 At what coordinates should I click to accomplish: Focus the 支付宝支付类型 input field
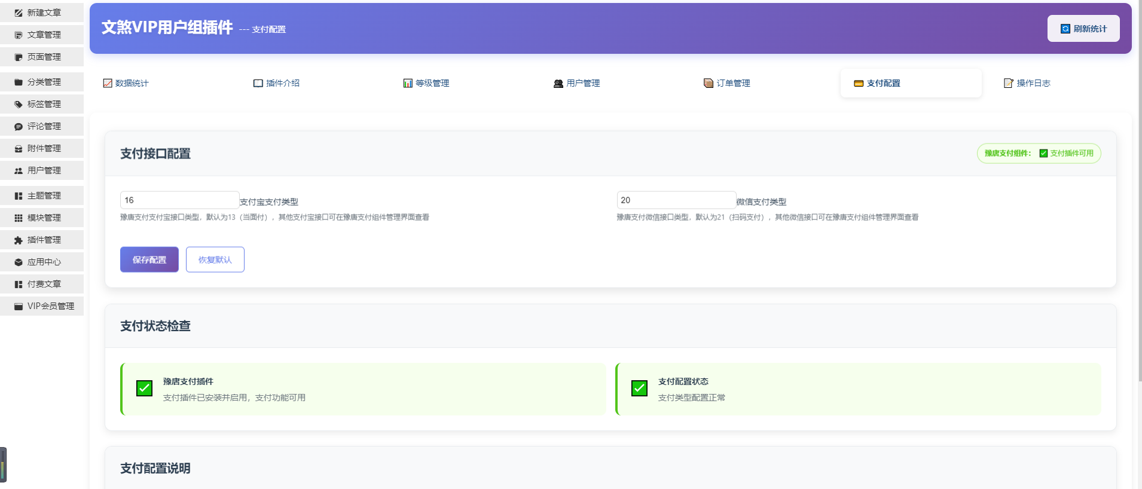tap(179, 200)
